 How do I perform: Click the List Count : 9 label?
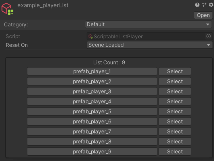pyautogui.click(x=109, y=62)
